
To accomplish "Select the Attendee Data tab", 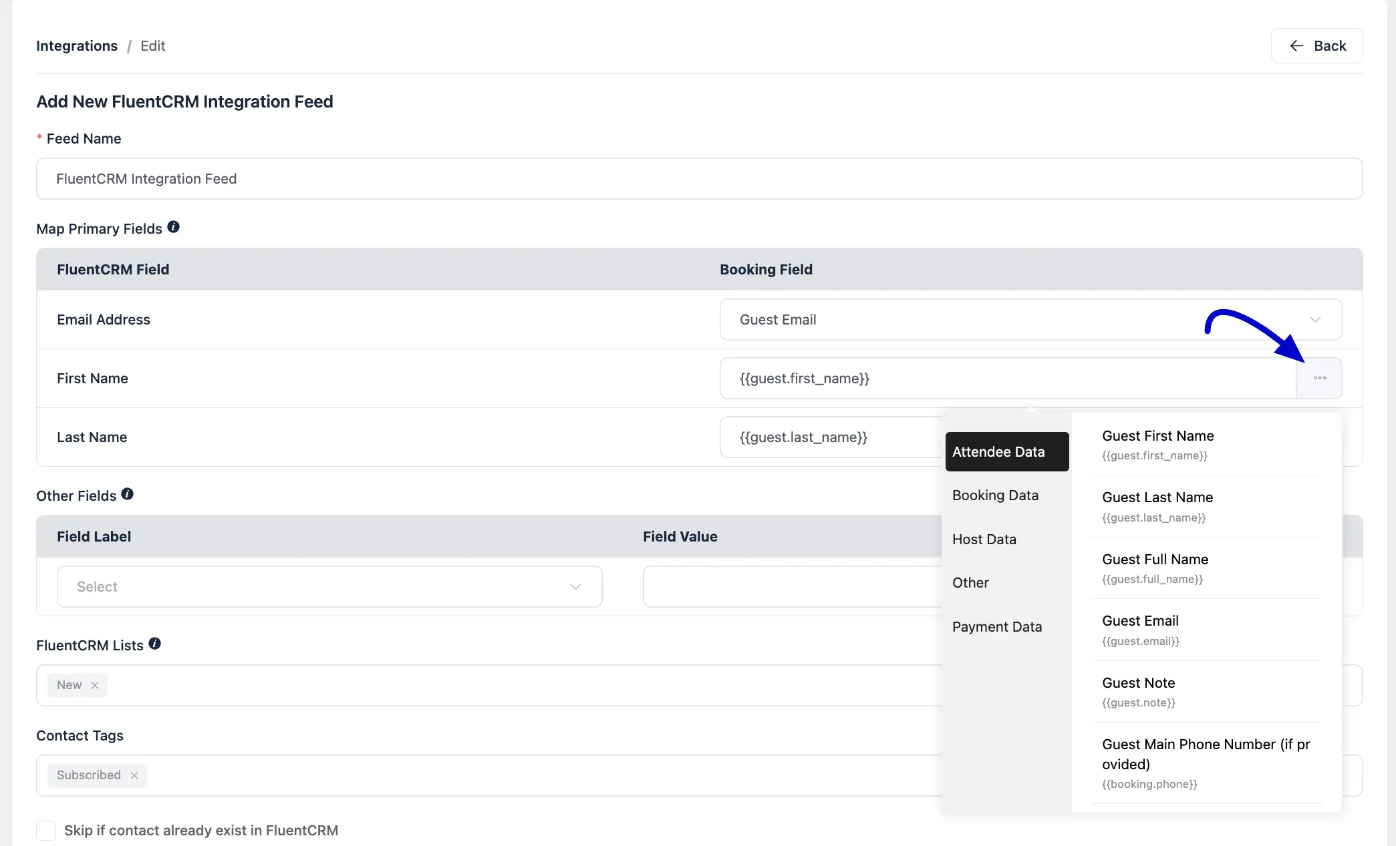I will coord(1007,451).
